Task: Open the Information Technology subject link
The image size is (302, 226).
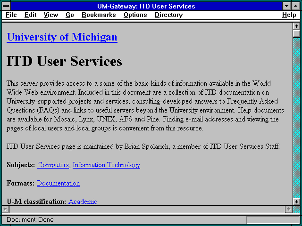Action: tap(106, 165)
